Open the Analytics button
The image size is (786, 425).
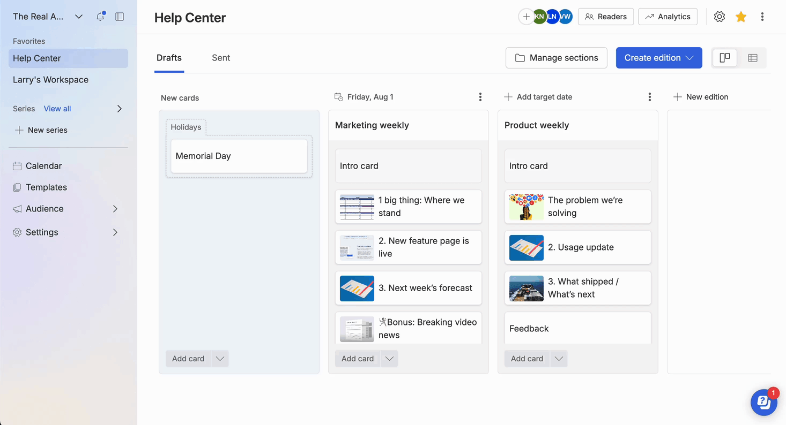(x=668, y=17)
